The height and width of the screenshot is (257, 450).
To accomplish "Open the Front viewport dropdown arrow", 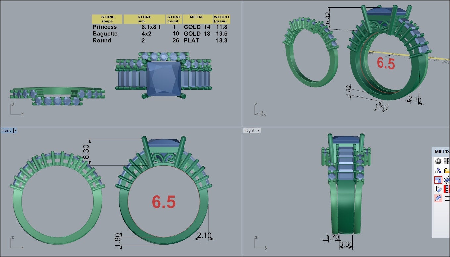I will (15, 130).
